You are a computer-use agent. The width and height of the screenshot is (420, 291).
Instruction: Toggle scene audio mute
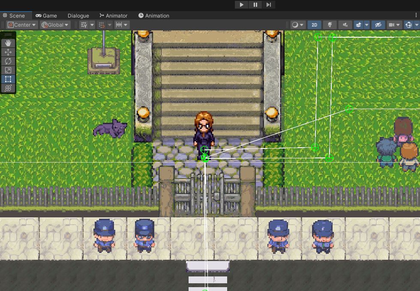point(345,25)
